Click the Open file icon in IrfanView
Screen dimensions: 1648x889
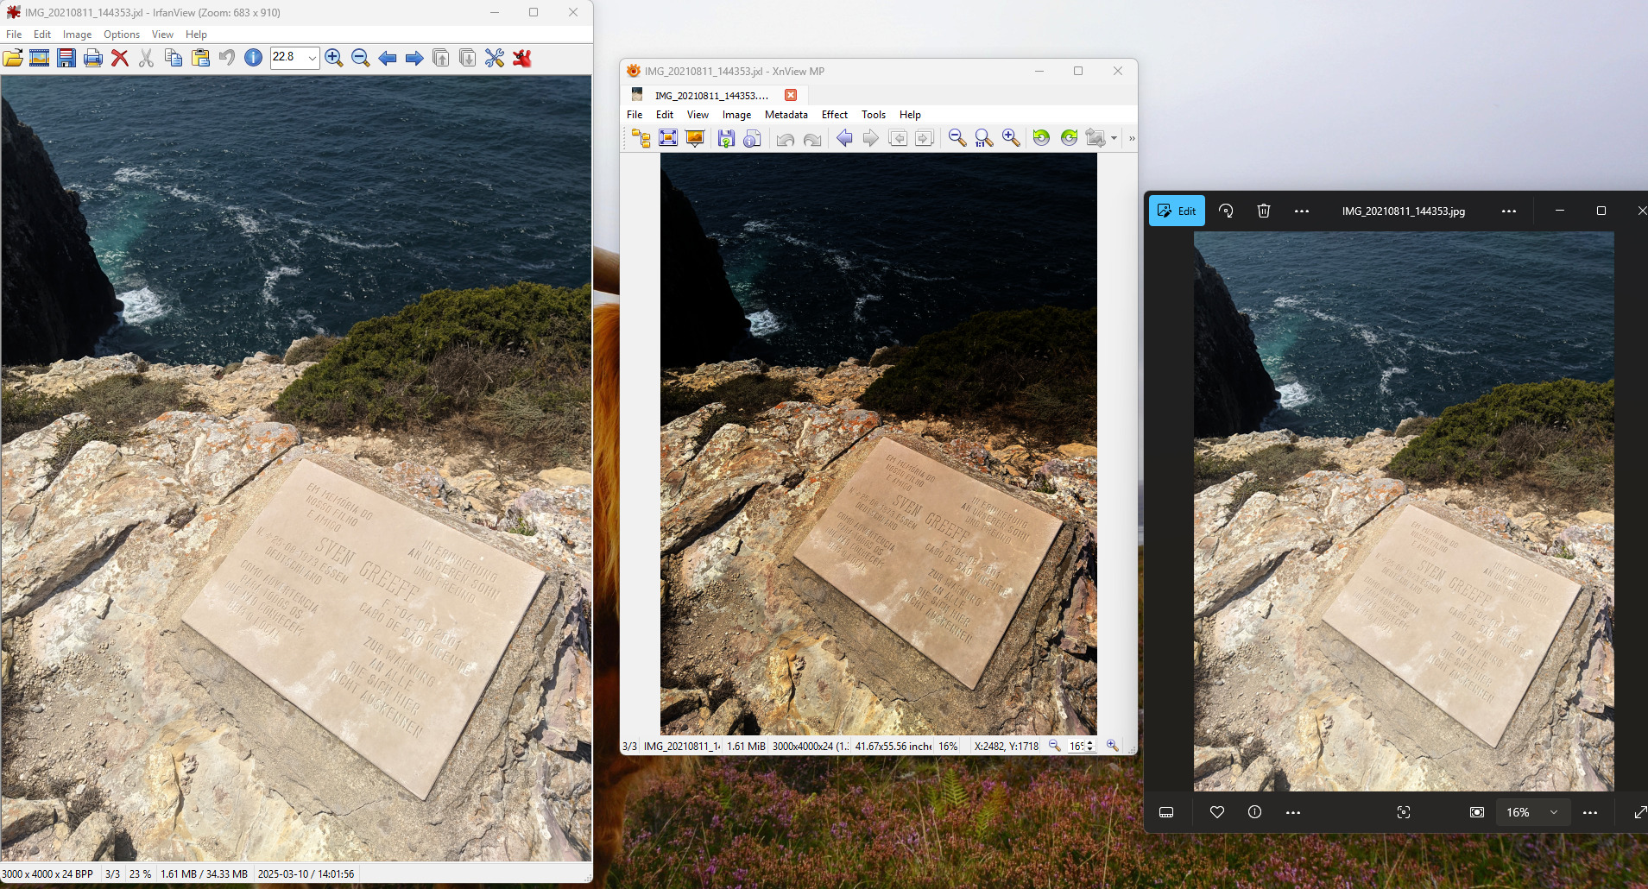click(13, 58)
